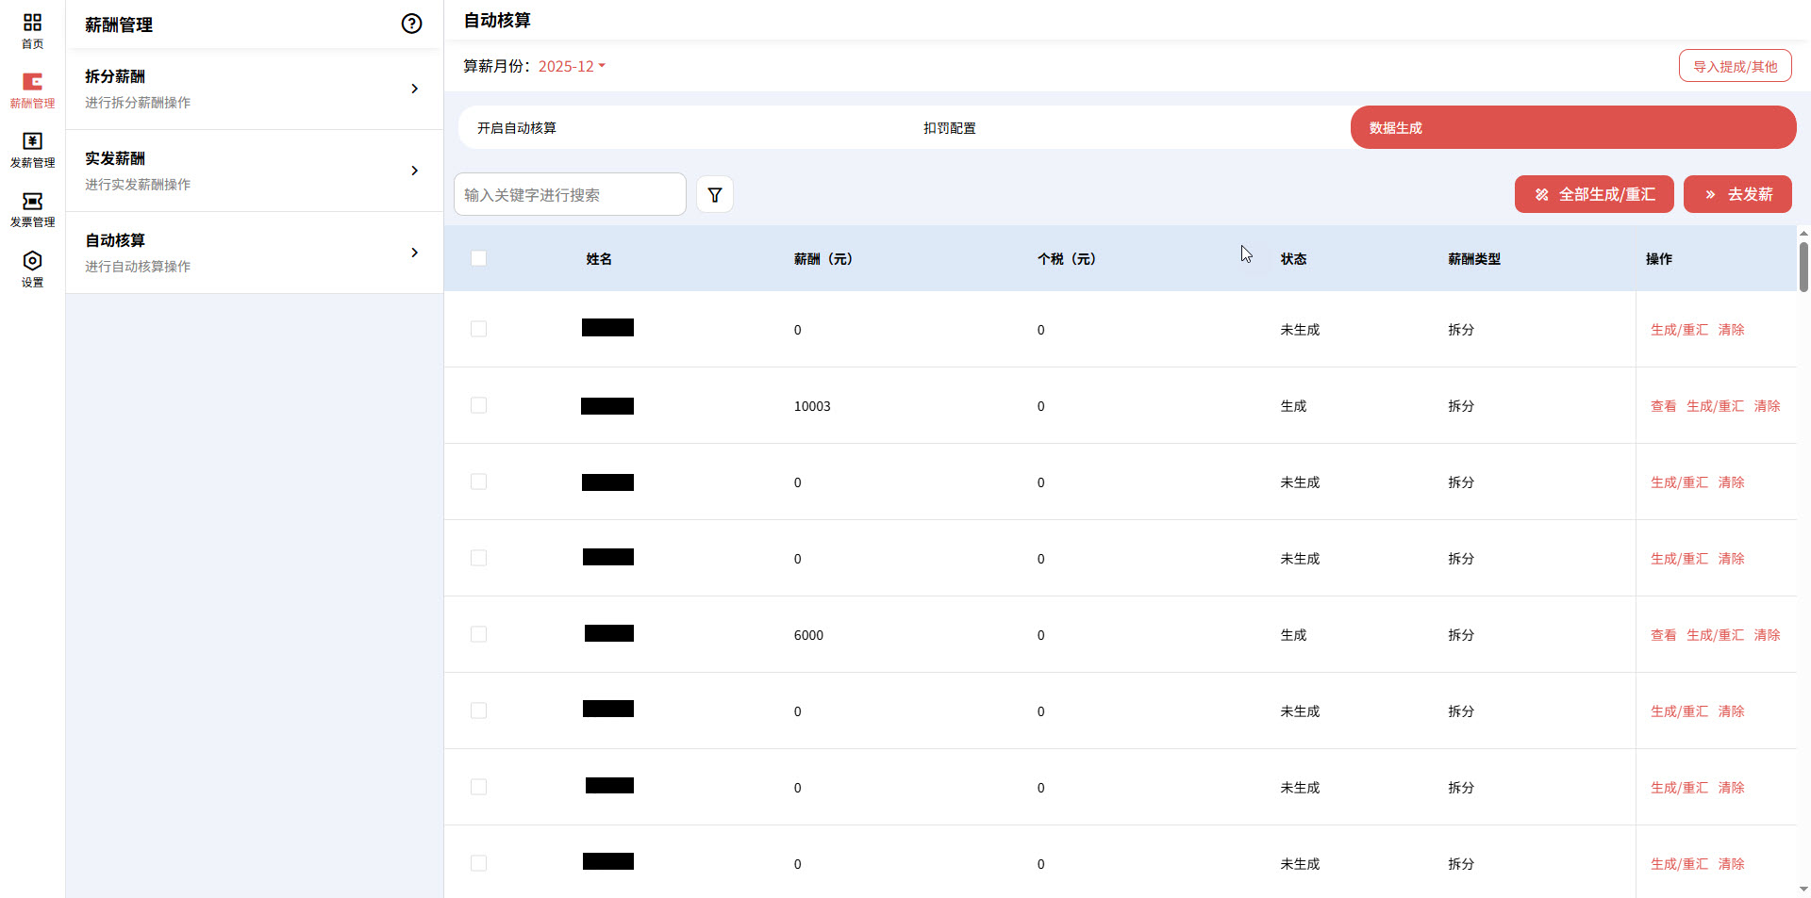The height and width of the screenshot is (898, 1811).
Task: Switch to the 扣罚配置 tab
Action: [x=949, y=127]
